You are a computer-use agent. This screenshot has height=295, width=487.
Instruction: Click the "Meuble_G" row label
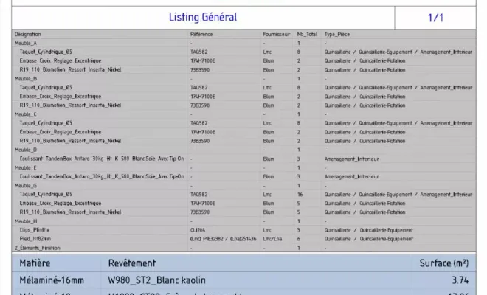point(26,185)
